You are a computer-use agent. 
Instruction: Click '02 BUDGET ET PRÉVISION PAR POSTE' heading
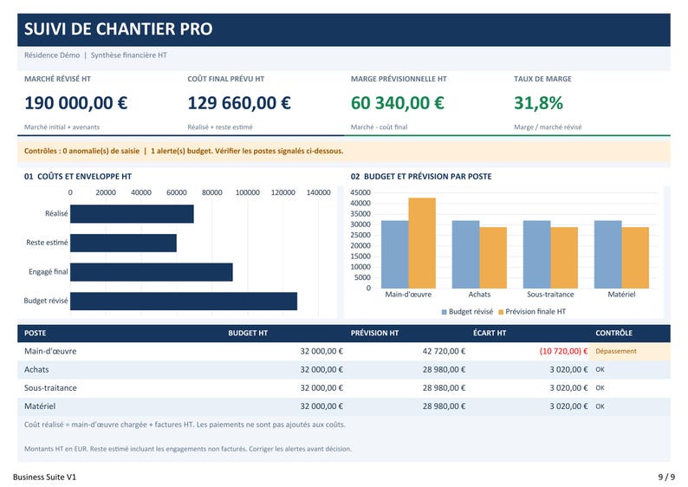click(x=421, y=177)
